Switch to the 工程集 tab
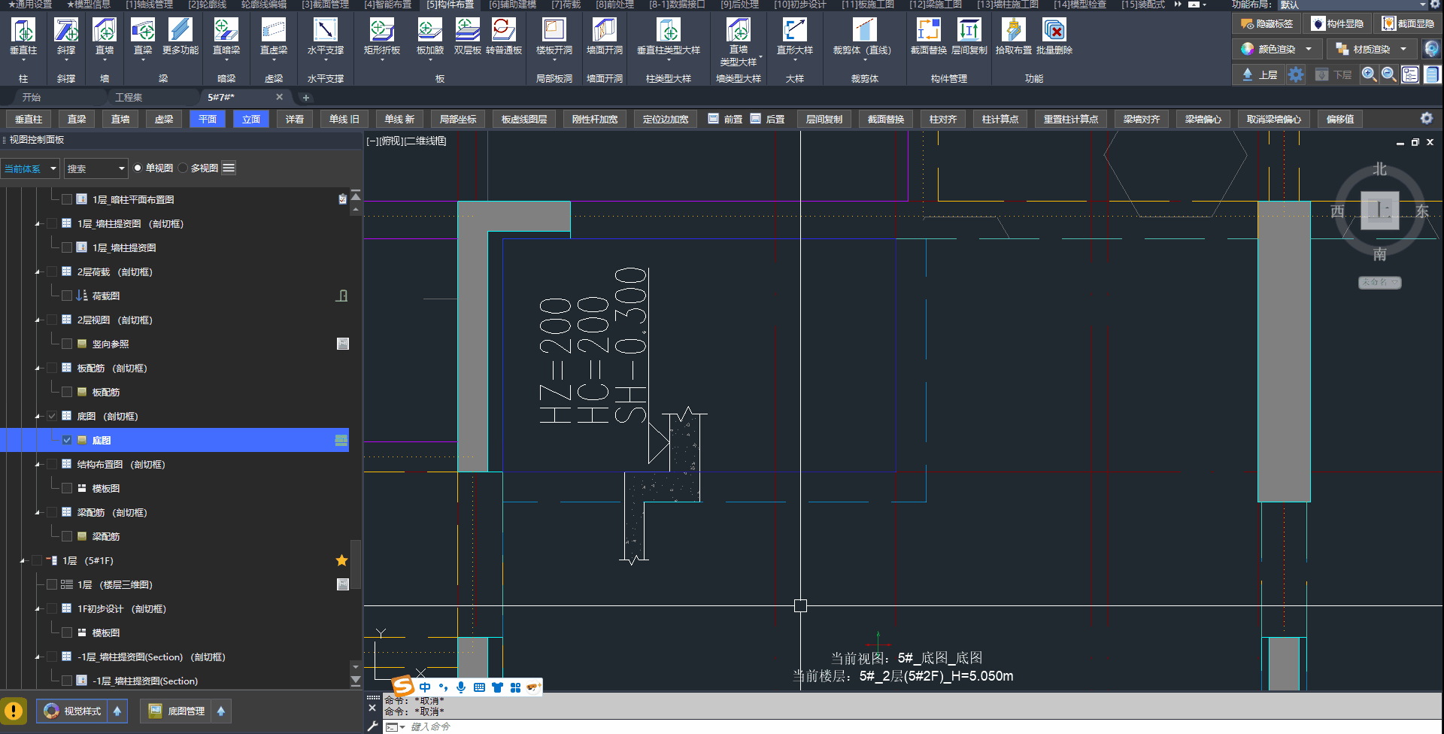Viewport: 1444px width, 734px height. (129, 98)
